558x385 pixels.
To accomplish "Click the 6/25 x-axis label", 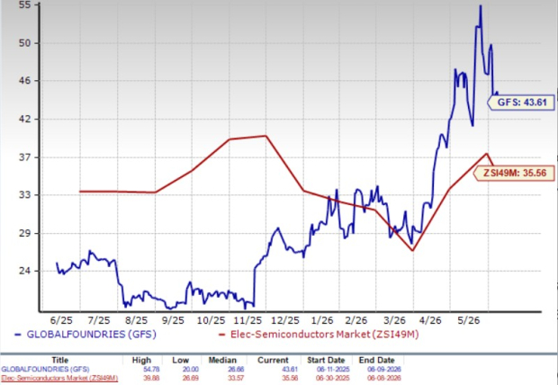I will pos(61,320).
